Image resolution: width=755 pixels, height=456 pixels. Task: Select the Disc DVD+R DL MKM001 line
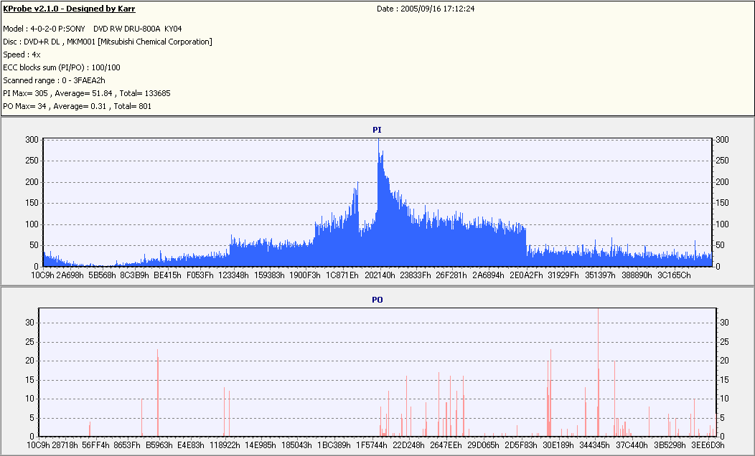(x=108, y=42)
